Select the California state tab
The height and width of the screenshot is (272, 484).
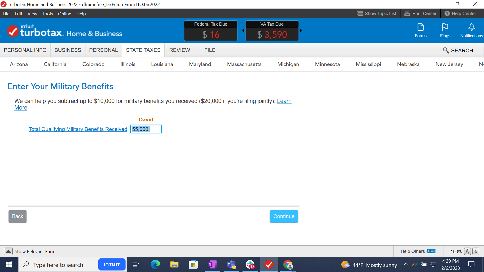tap(55, 64)
